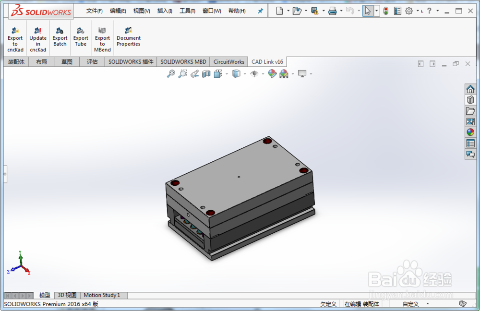Click Apply Scene icon
This screenshot has height=311, width=480.
[284, 73]
